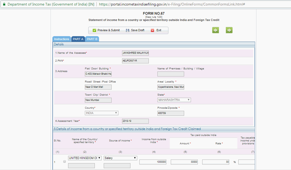Tick the checkbox for row 1
291x170 pixels.
[65, 162]
